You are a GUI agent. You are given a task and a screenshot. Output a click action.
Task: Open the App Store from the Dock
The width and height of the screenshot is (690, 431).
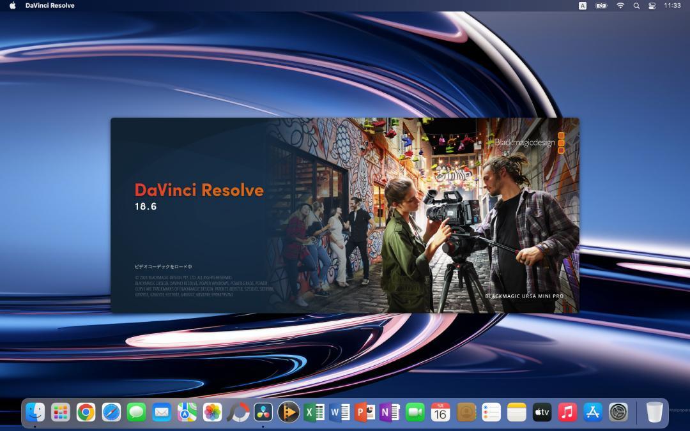(x=593, y=412)
